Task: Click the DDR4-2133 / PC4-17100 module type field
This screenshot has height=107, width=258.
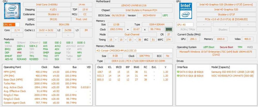Action: point(139,61)
